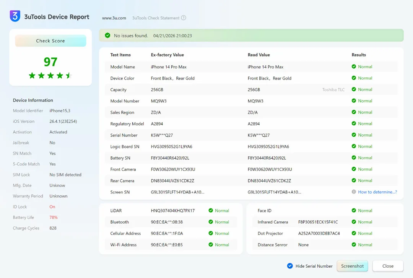The width and height of the screenshot is (413, 278).
Task: Click the Normal check icon for Battery SN
Action: tap(354, 158)
